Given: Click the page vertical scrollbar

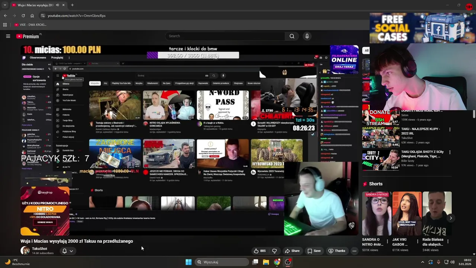Looking at the screenshot, I should 474,114.
